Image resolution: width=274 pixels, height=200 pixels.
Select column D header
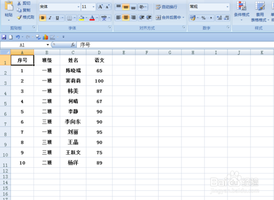(99, 53)
